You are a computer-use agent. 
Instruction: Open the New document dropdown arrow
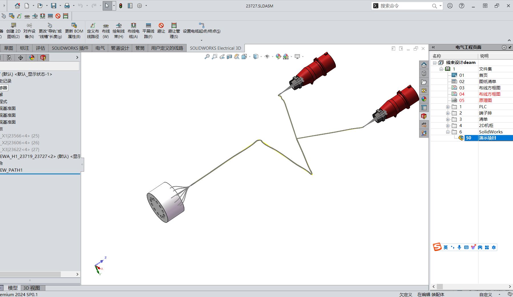point(33,6)
